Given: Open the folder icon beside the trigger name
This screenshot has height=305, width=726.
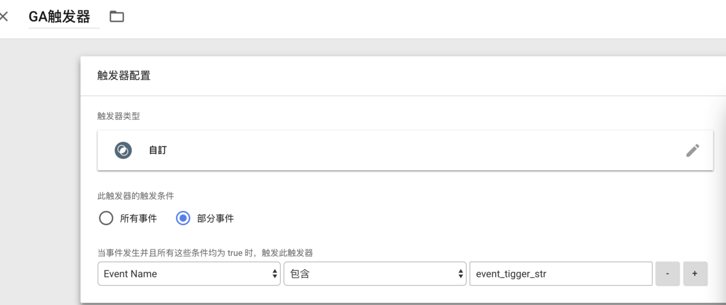Looking at the screenshot, I should (117, 16).
